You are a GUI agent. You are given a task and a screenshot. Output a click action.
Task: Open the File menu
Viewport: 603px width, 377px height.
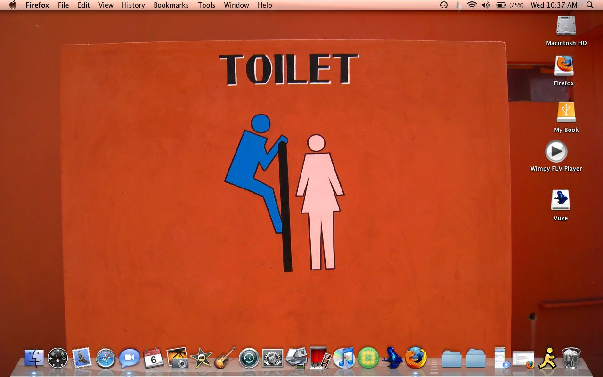click(x=63, y=5)
